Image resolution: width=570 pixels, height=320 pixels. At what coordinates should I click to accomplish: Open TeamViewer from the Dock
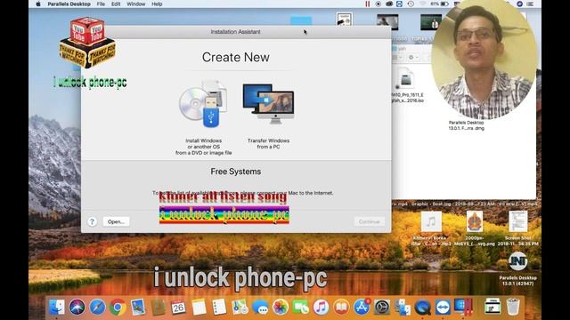pos(443,308)
